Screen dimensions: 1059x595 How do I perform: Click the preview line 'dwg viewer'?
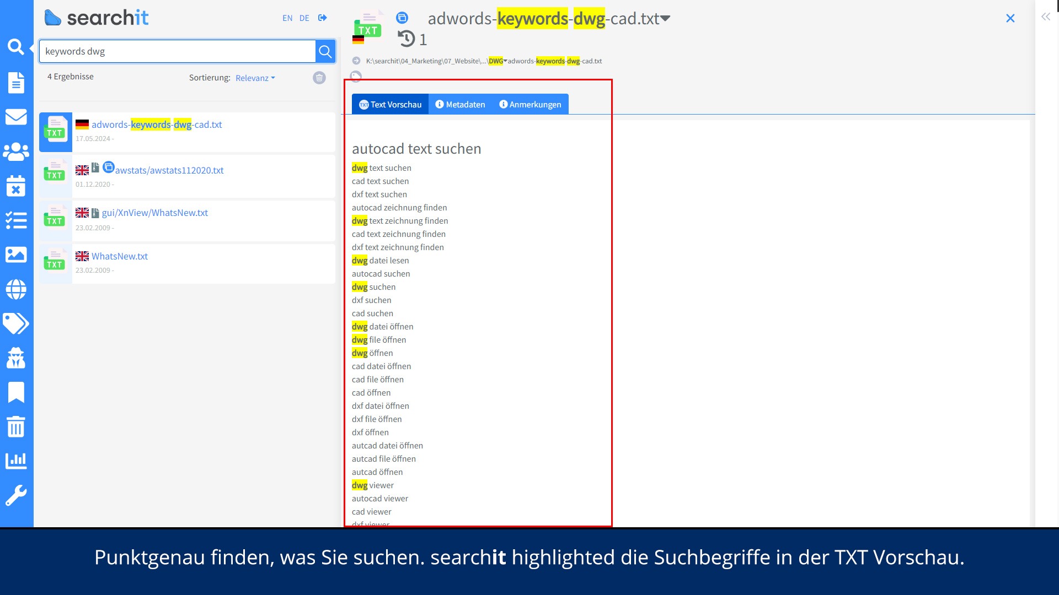[x=373, y=485]
